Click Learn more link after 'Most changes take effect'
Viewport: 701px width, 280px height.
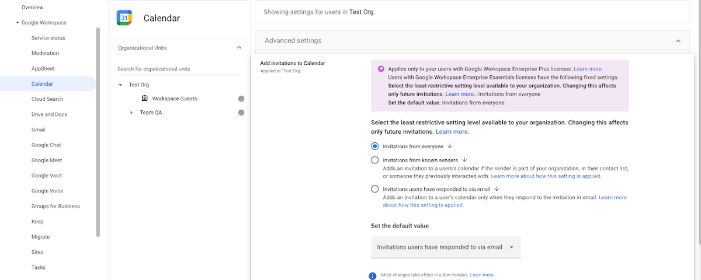482,275
